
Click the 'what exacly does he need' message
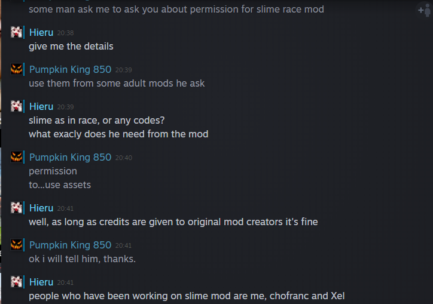click(118, 134)
